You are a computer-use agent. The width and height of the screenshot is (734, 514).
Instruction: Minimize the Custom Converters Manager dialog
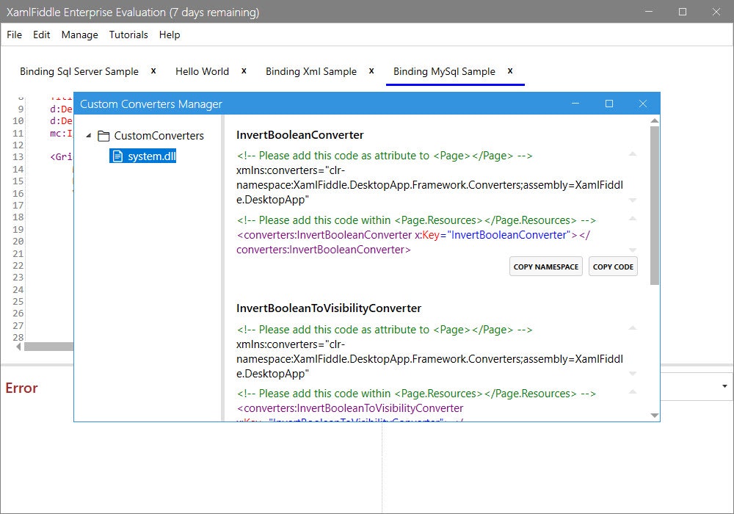(x=575, y=104)
